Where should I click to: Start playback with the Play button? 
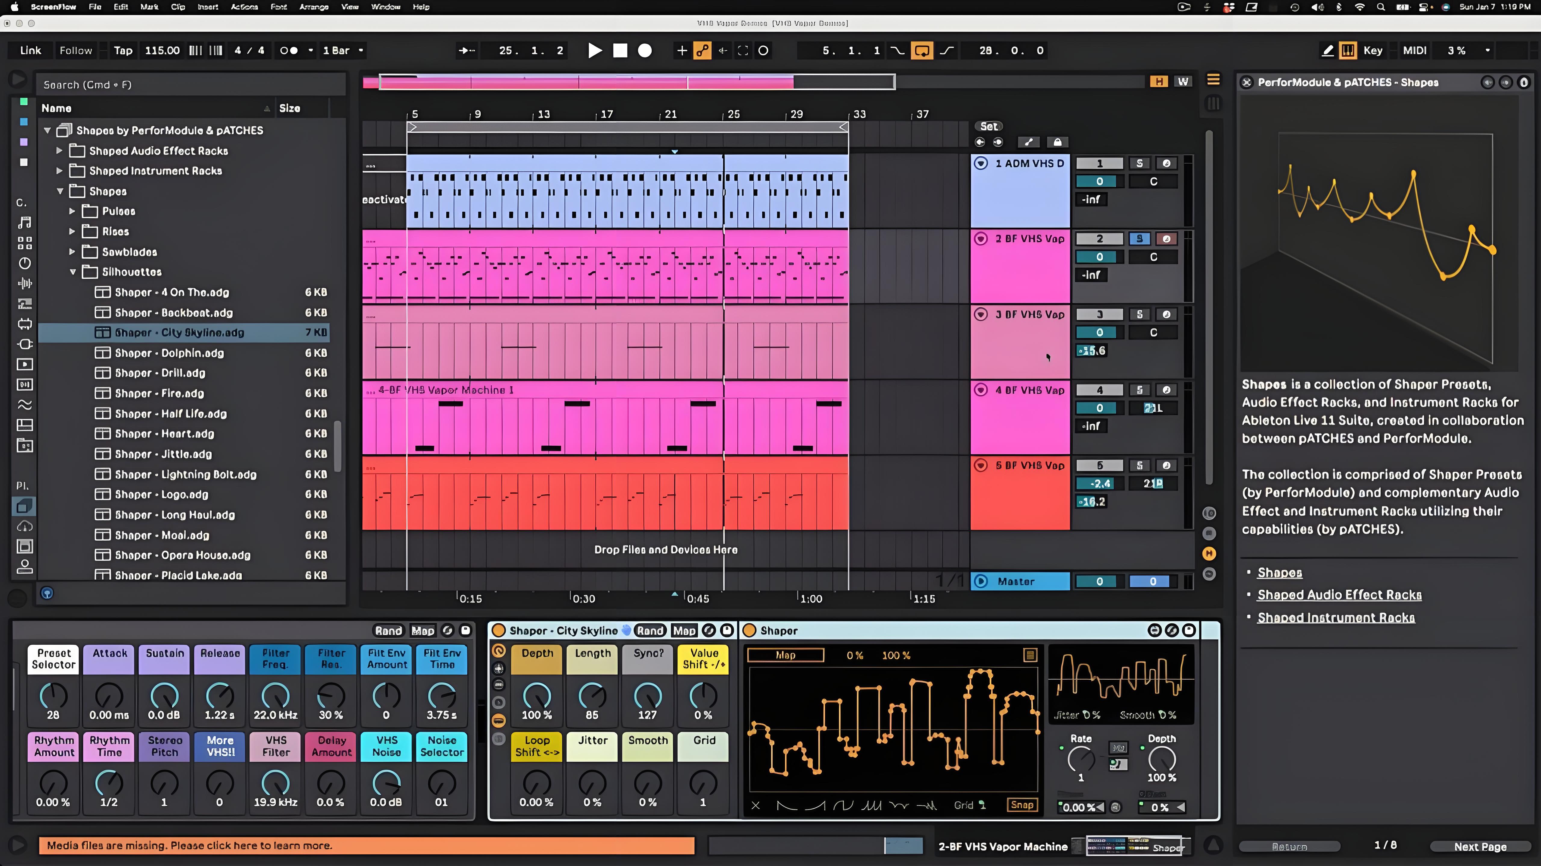[595, 51]
